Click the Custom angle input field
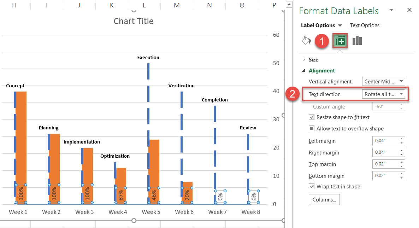 click(x=385, y=106)
